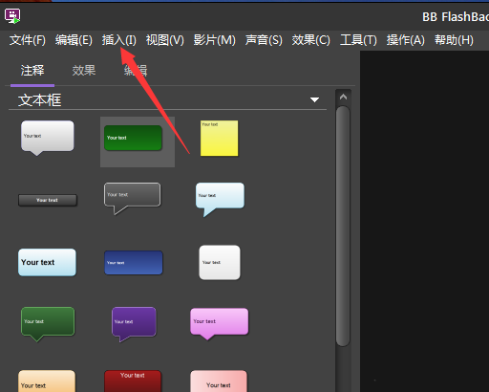The height and width of the screenshot is (392, 489).
Task: Select the white speech bubble text box
Action: pos(48,138)
